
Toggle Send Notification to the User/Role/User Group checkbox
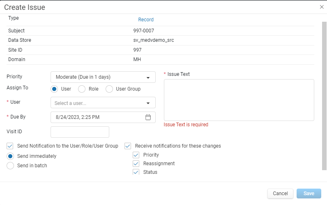click(10, 146)
